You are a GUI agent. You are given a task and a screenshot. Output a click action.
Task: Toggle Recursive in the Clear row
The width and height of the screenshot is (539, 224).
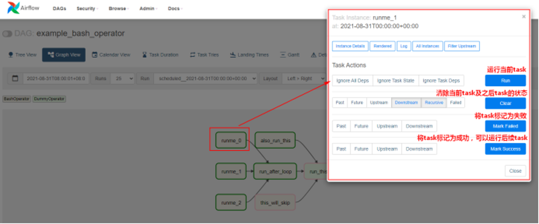pyautogui.click(x=434, y=102)
